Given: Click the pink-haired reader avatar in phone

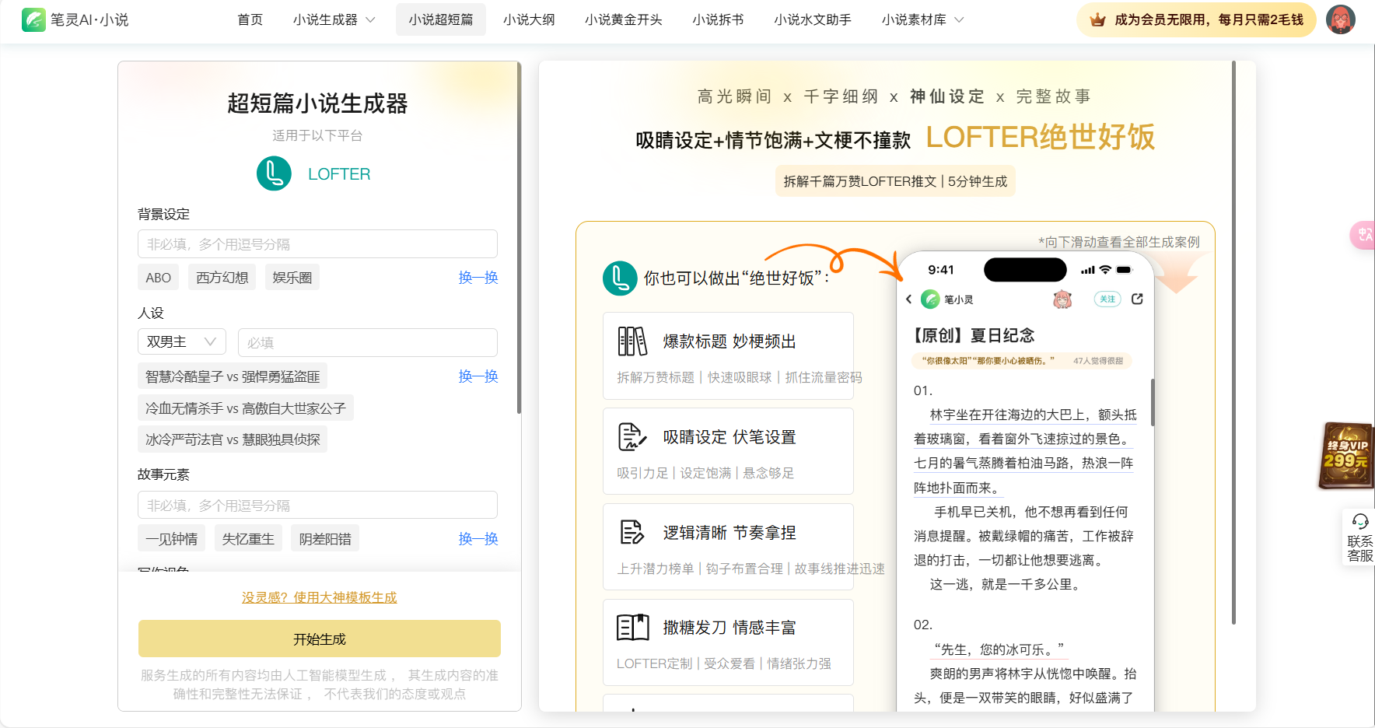Looking at the screenshot, I should [1062, 299].
